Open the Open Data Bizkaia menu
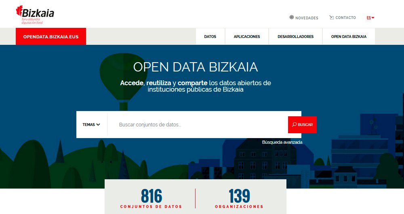This screenshot has width=404, height=214. [x=349, y=37]
